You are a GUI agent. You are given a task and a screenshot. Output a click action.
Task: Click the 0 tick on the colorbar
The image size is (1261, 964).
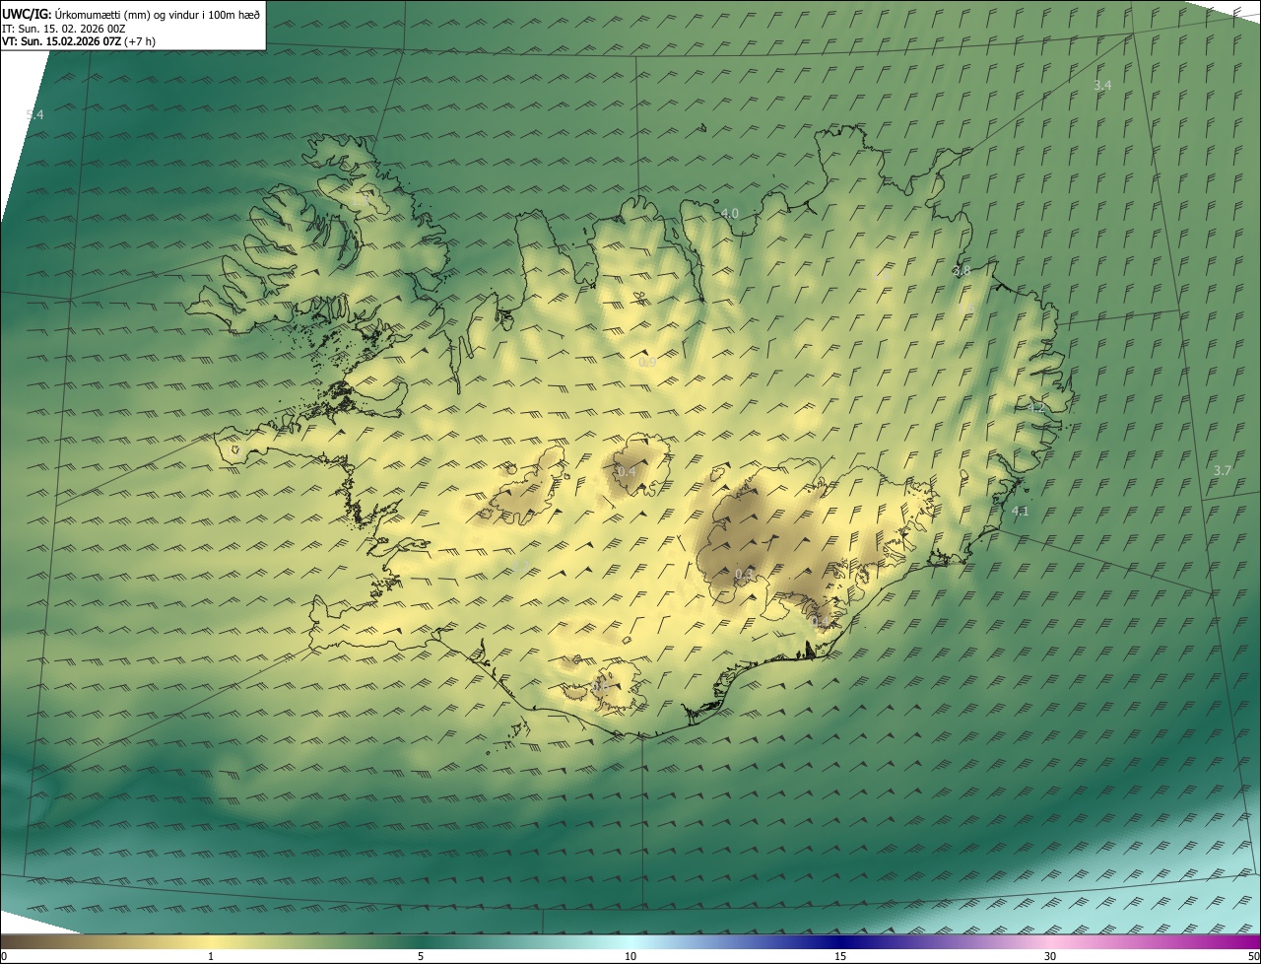pos(4,956)
